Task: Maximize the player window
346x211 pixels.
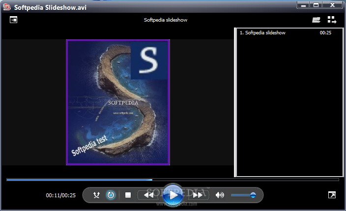Action: tap(316, 5)
